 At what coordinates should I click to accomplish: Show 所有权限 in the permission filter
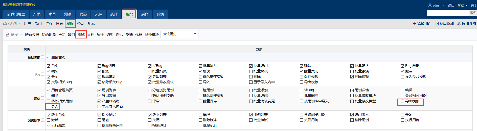point(32,35)
